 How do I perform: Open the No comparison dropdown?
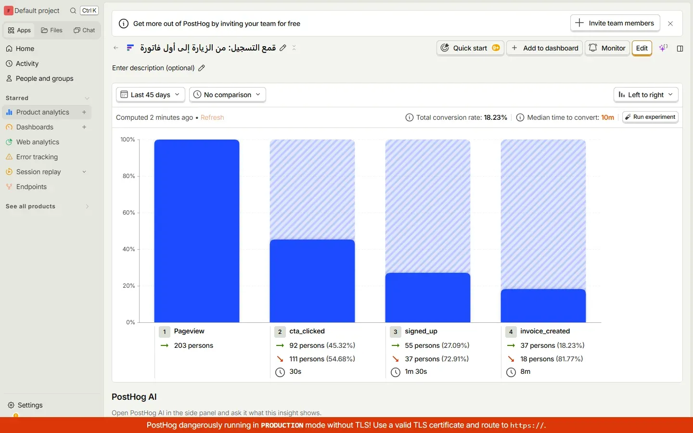228,95
